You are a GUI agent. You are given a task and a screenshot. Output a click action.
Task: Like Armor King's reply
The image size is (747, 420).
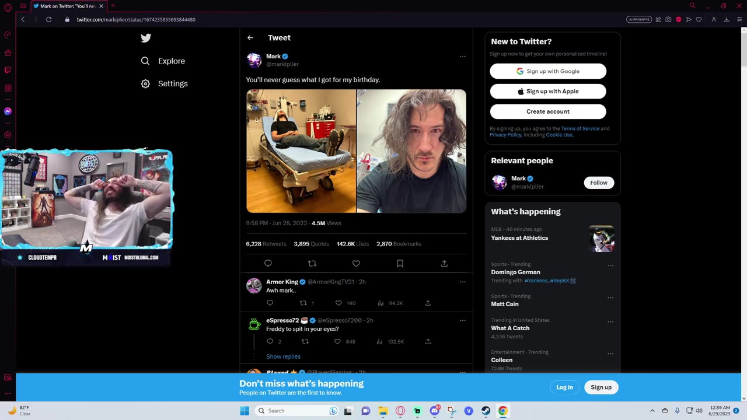coord(338,303)
